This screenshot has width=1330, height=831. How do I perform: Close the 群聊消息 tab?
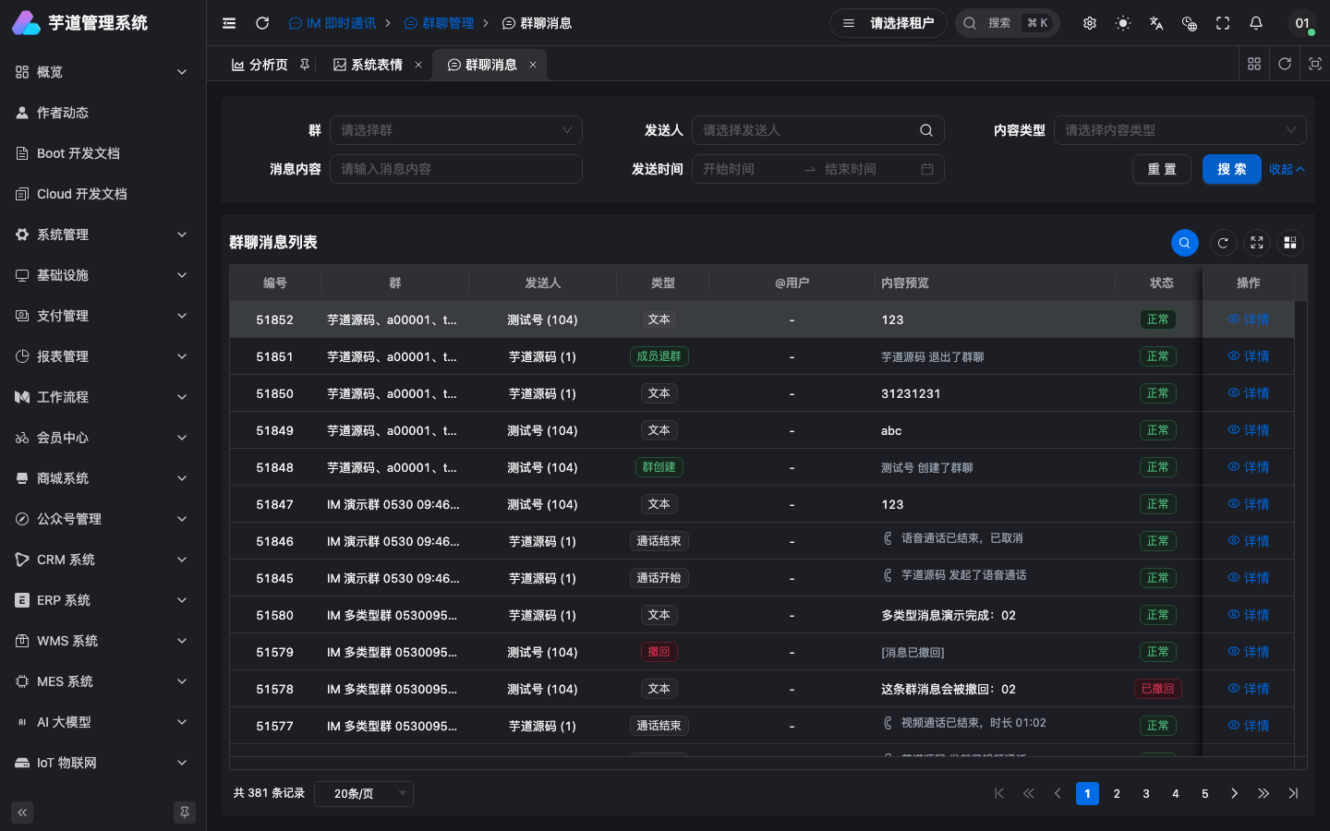[533, 65]
